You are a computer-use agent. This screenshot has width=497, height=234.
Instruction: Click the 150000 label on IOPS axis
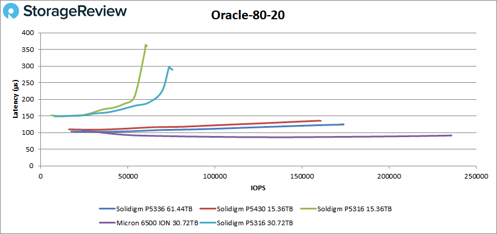302,176
